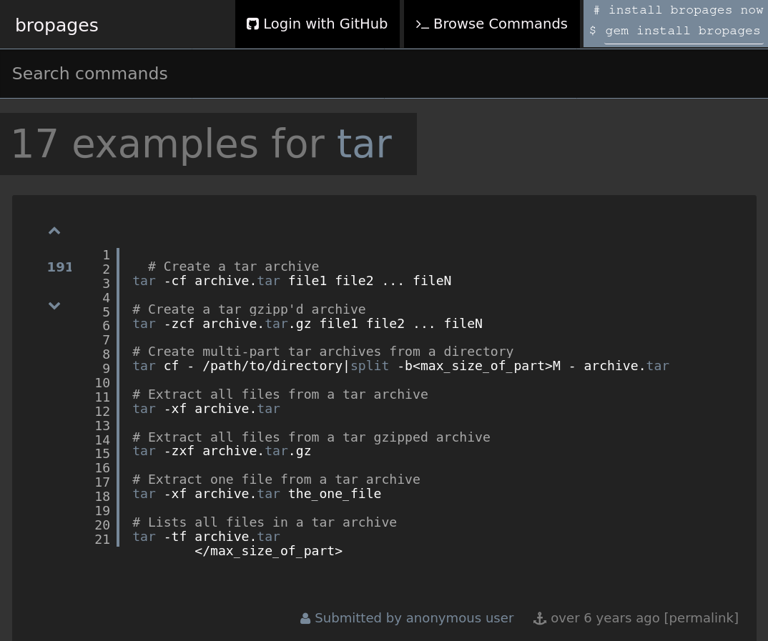Screen dimensions: 768x641
Task: Click the split -b multi-part command line
Action: coord(400,366)
